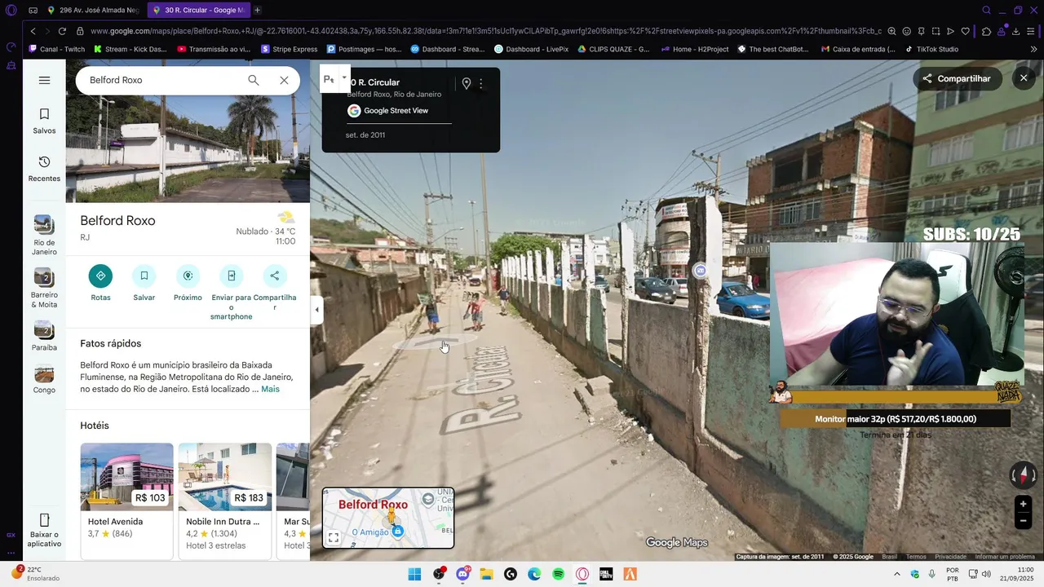This screenshot has width=1044, height=587.
Task: Click the Street View compass
Action: click(x=1023, y=474)
